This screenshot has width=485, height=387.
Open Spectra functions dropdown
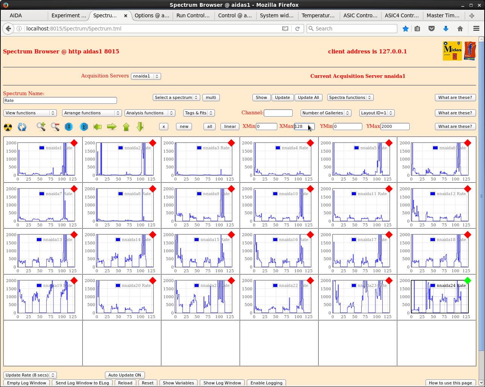(x=350, y=97)
